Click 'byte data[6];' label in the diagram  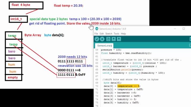pos(54,35)
